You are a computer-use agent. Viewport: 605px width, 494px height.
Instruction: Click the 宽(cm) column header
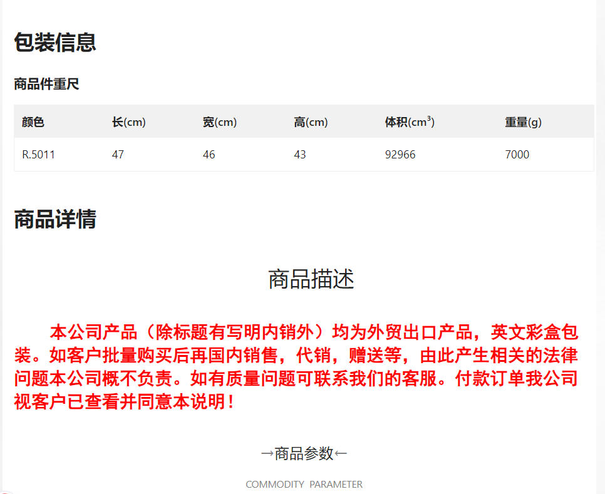coord(220,122)
